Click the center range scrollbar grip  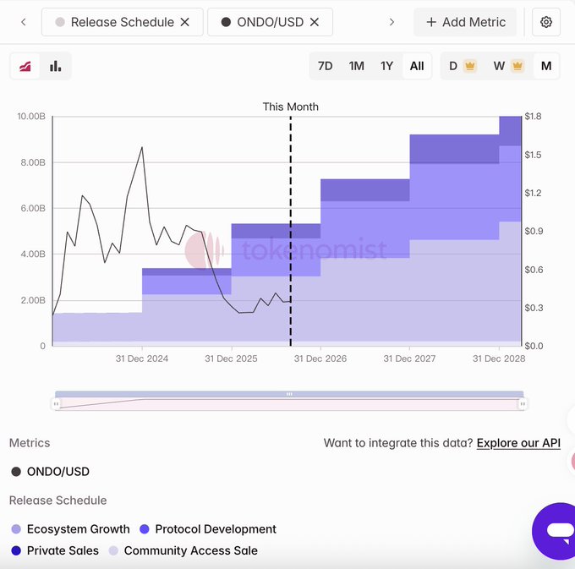(x=289, y=394)
